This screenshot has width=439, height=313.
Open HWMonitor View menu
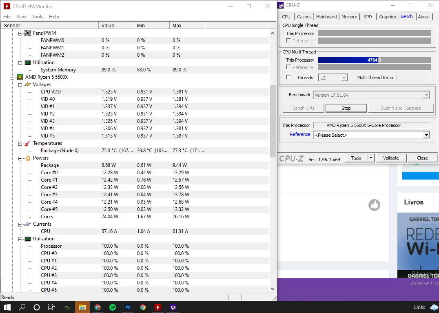pyautogui.click(x=21, y=17)
